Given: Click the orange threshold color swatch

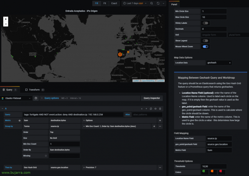Looking at the screenshot, I should point(213,172).
